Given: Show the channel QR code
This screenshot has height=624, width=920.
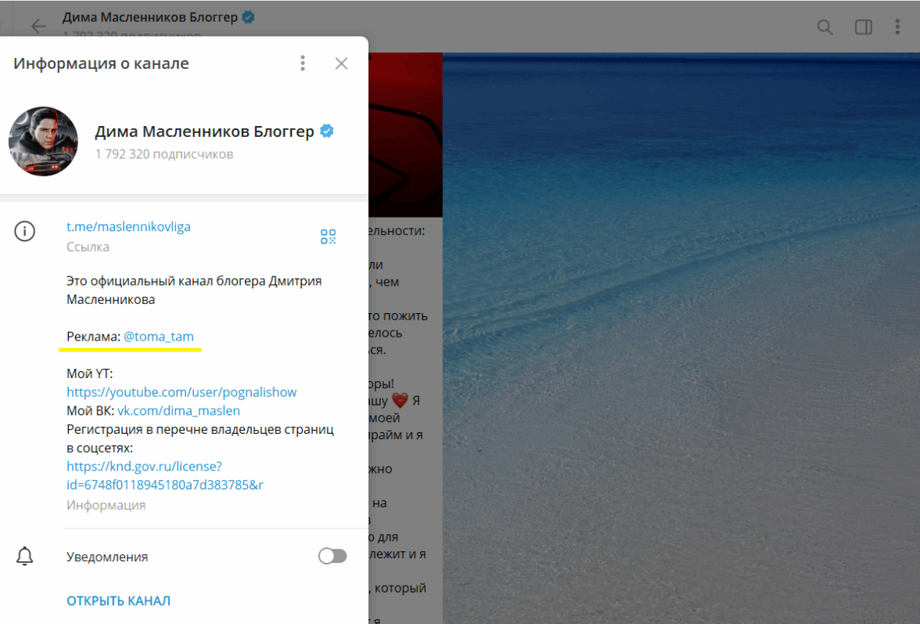Looking at the screenshot, I should [x=328, y=236].
